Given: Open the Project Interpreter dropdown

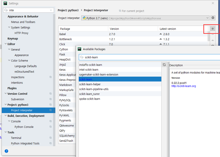Looking at the screenshot, I should click(145, 18).
